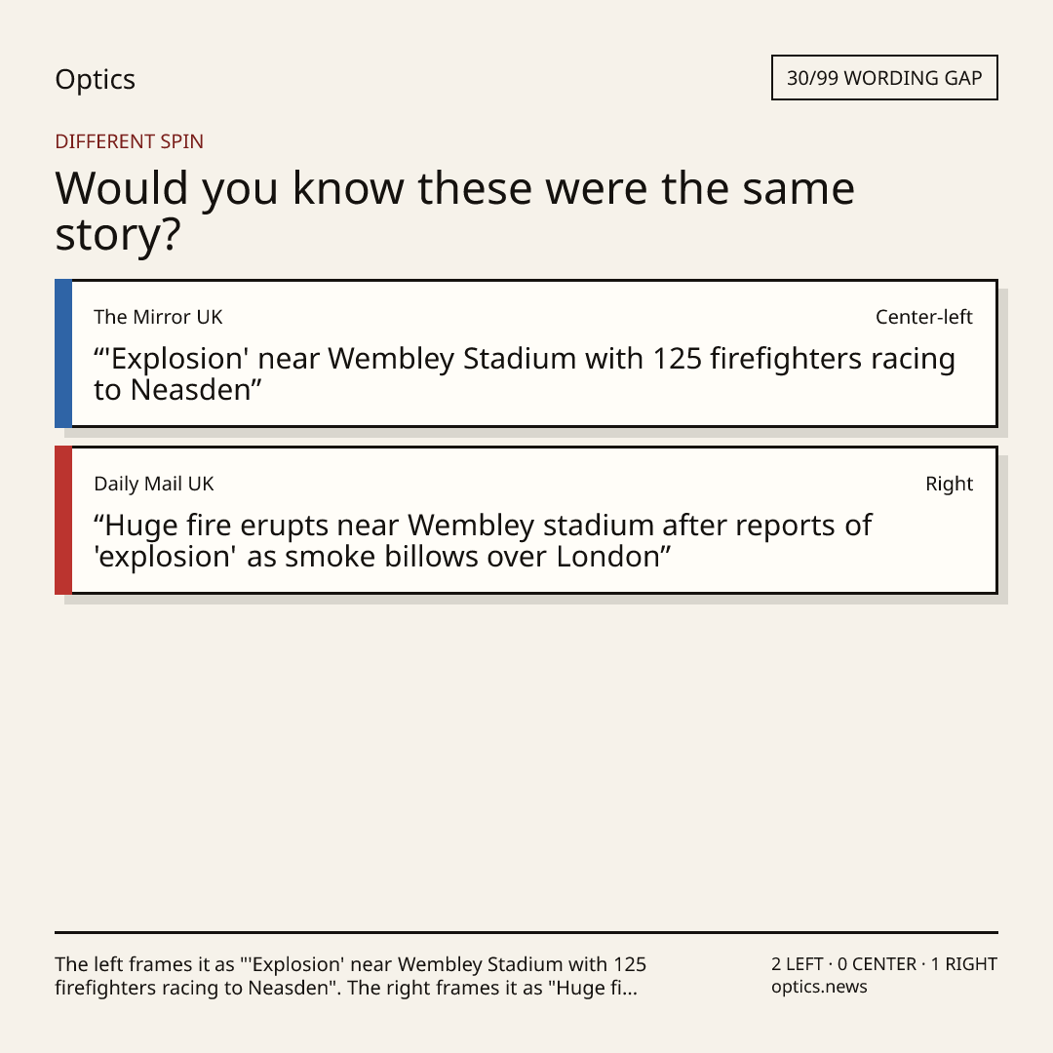Click the Center-left bias label
Screen dimensions: 1053x1053
click(x=923, y=317)
